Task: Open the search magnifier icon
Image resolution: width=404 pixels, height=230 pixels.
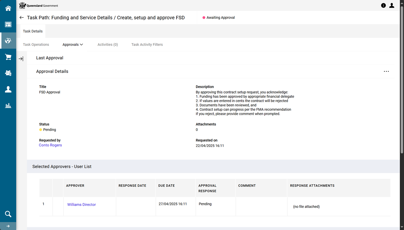Action: point(8,214)
